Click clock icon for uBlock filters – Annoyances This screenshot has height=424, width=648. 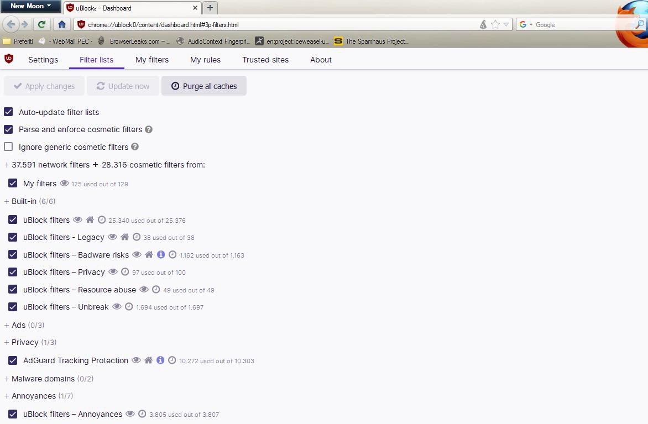point(142,413)
